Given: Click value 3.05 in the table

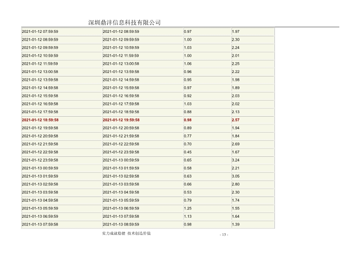Looking at the screenshot, I should [235, 176].
